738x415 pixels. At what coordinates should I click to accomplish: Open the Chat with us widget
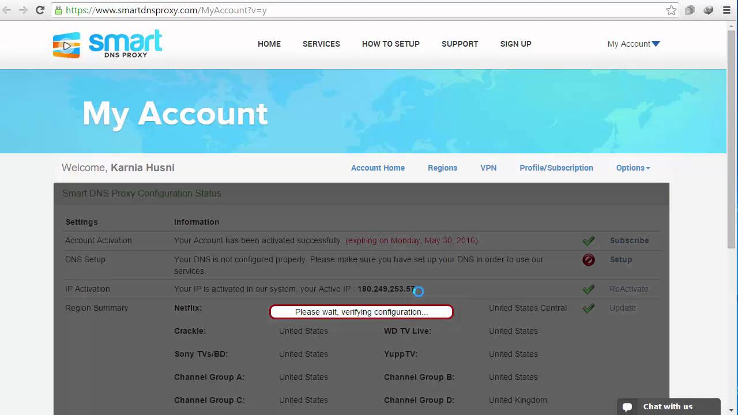669,406
